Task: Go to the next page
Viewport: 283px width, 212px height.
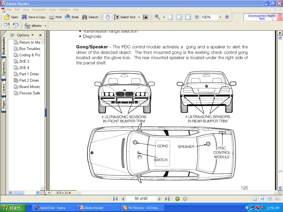Action: coord(159,199)
